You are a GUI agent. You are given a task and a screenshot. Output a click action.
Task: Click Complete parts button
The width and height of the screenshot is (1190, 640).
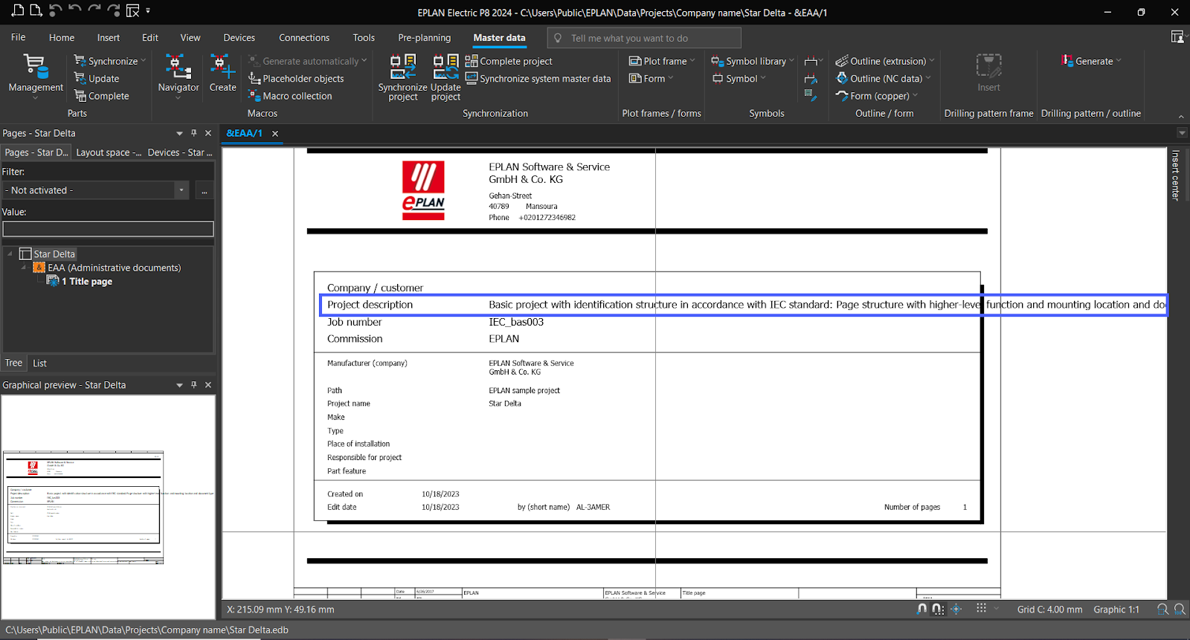click(x=101, y=96)
